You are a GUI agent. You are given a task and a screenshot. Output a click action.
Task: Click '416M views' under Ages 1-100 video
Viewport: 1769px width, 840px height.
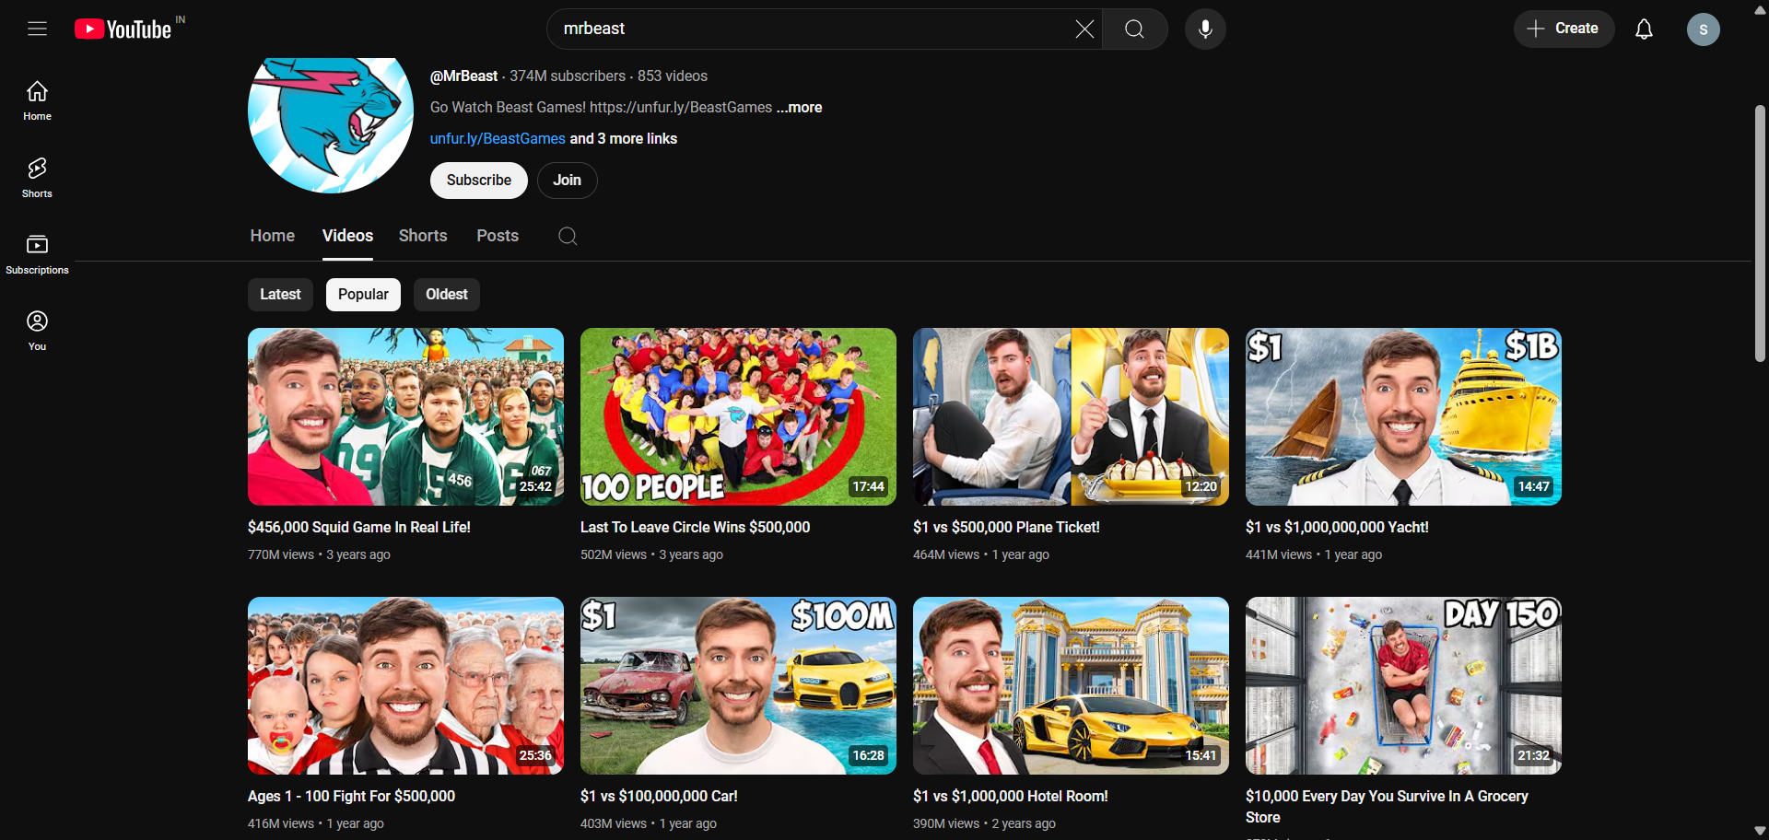(x=281, y=823)
